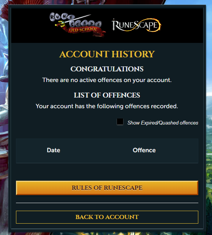Go back via Back to Account button

[x=107, y=217]
